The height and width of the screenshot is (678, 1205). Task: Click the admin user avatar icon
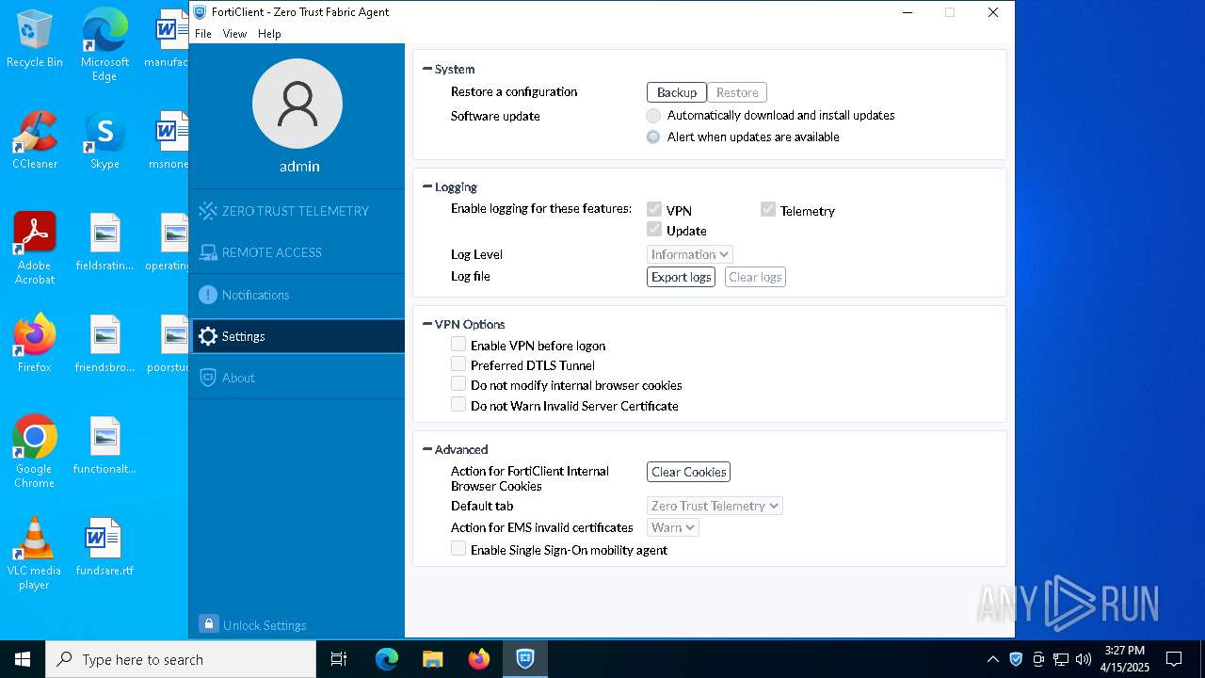click(x=297, y=104)
